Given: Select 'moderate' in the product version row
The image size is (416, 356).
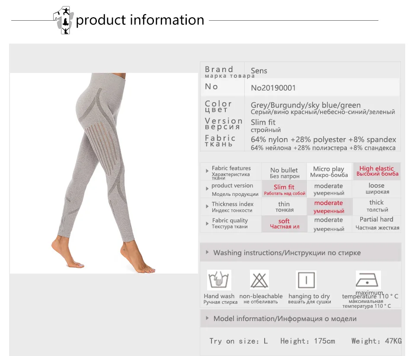Looking at the screenshot, I should click(x=329, y=189).
